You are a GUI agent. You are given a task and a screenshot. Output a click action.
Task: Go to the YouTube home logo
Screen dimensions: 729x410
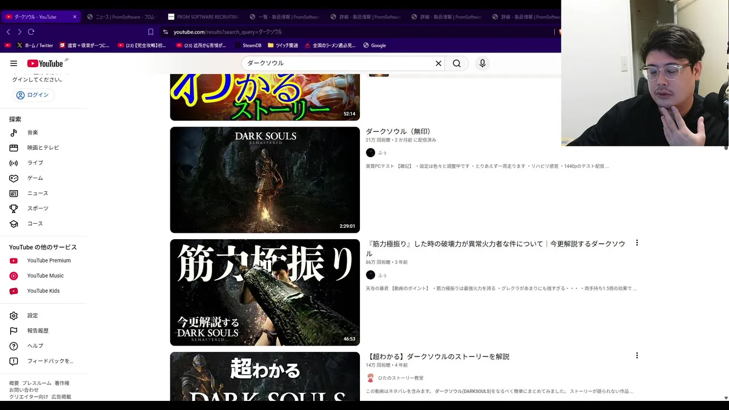pyautogui.click(x=45, y=63)
